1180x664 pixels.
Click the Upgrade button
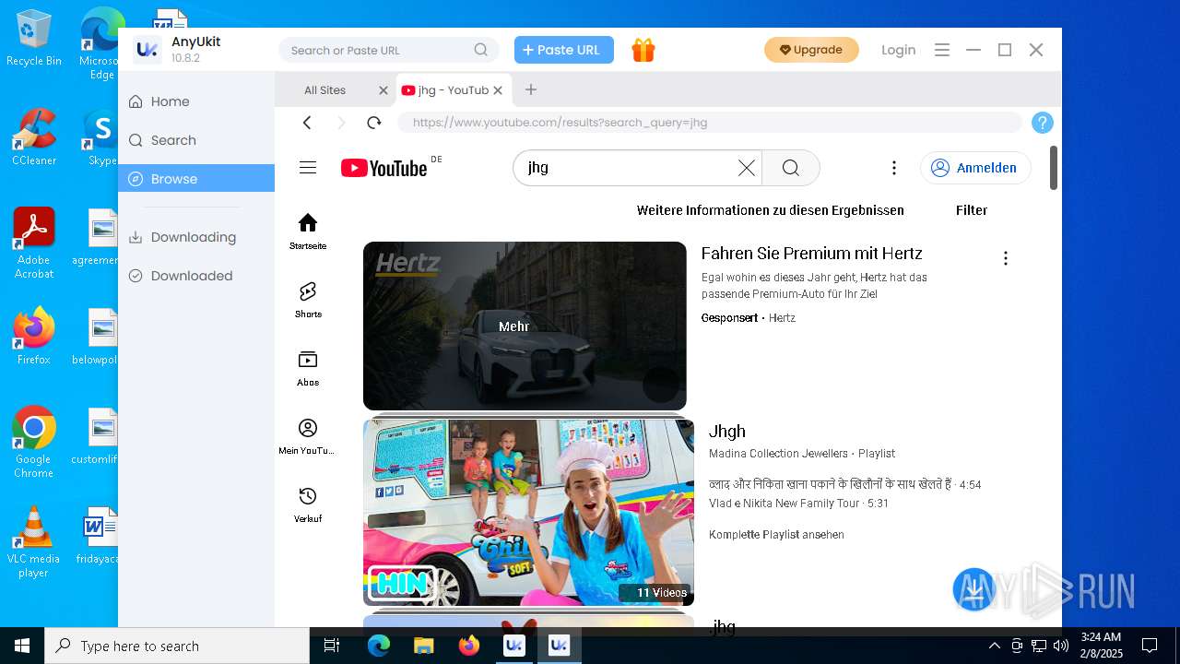(x=811, y=50)
